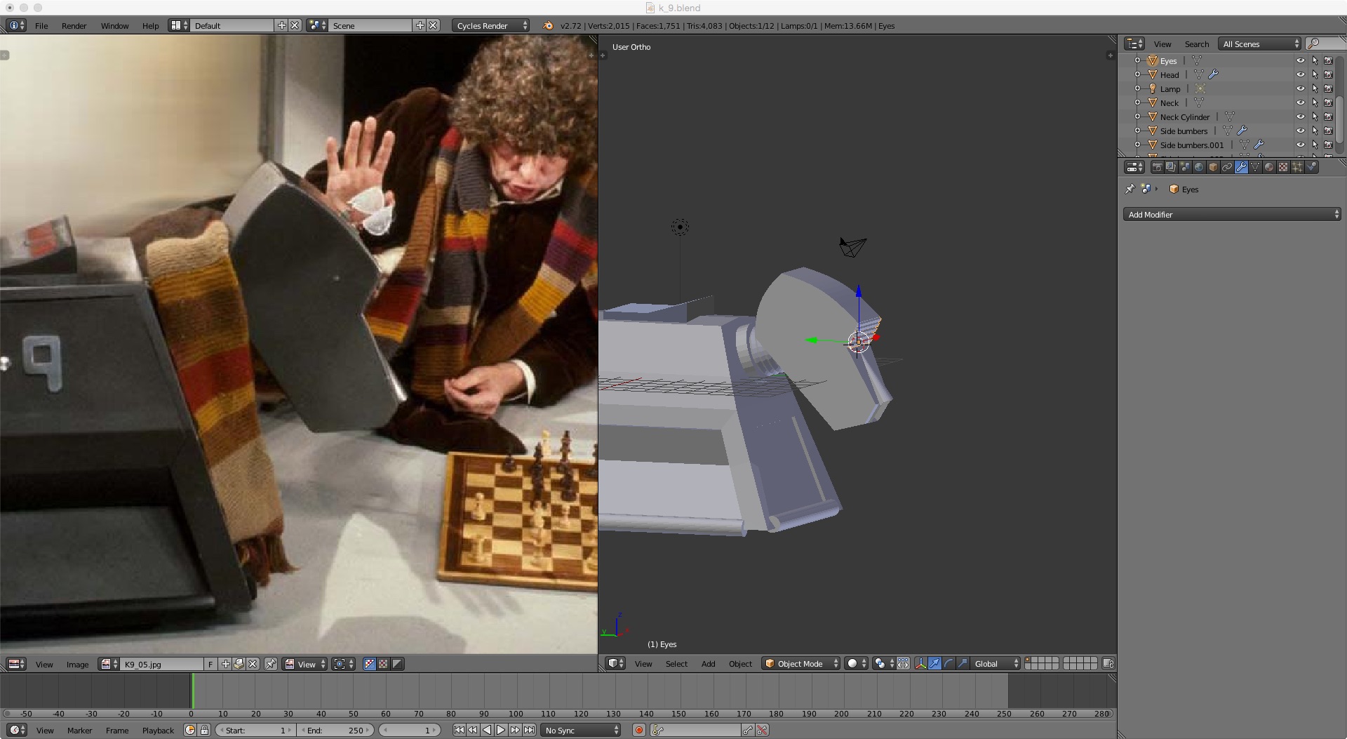Open the viewport shading mode dropdown
Viewport: 1347px width, 739px height.
coord(857,663)
